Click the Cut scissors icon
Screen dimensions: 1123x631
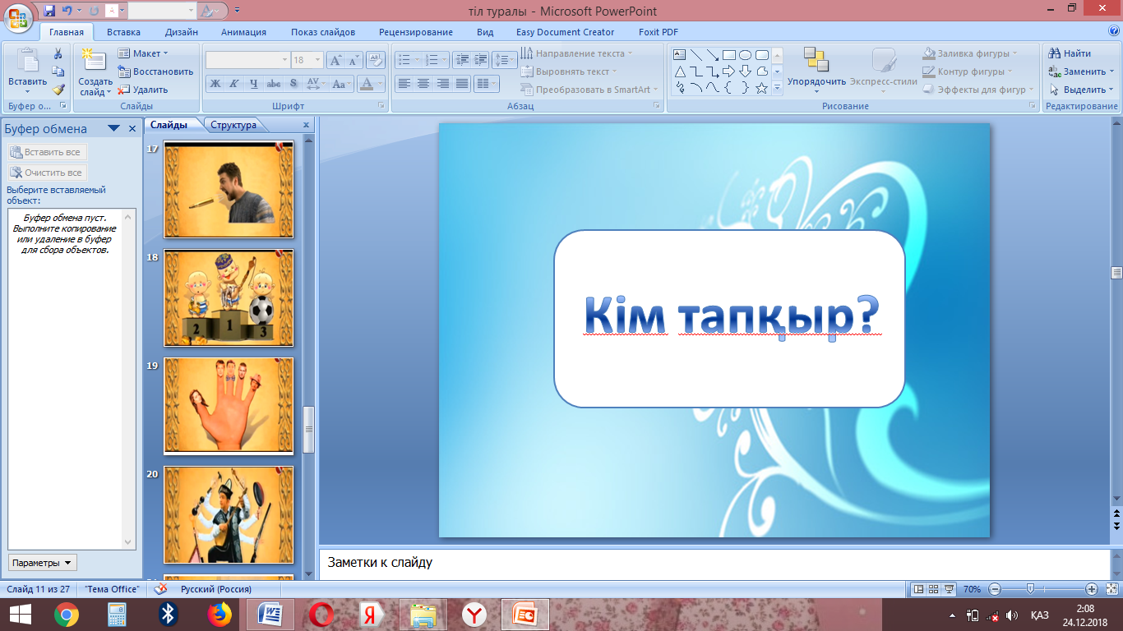pos(58,53)
